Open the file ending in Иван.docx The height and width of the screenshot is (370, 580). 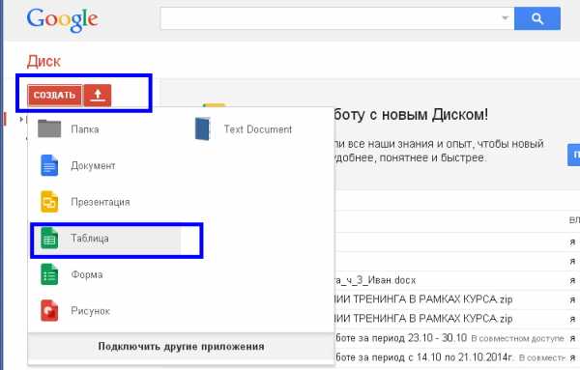[374, 280]
